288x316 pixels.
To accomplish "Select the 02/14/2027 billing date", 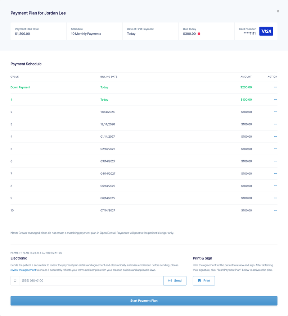I will pyautogui.click(x=108, y=149).
